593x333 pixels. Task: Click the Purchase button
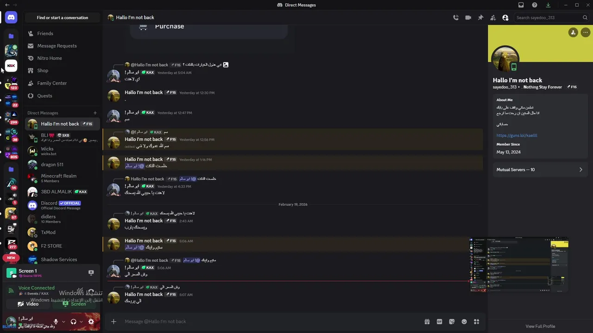tap(209, 27)
